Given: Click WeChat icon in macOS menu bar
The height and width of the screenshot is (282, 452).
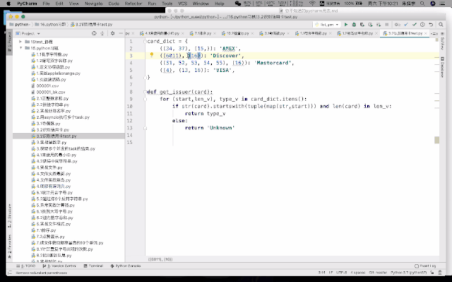Looking at the screenshot, I should 238,3.
